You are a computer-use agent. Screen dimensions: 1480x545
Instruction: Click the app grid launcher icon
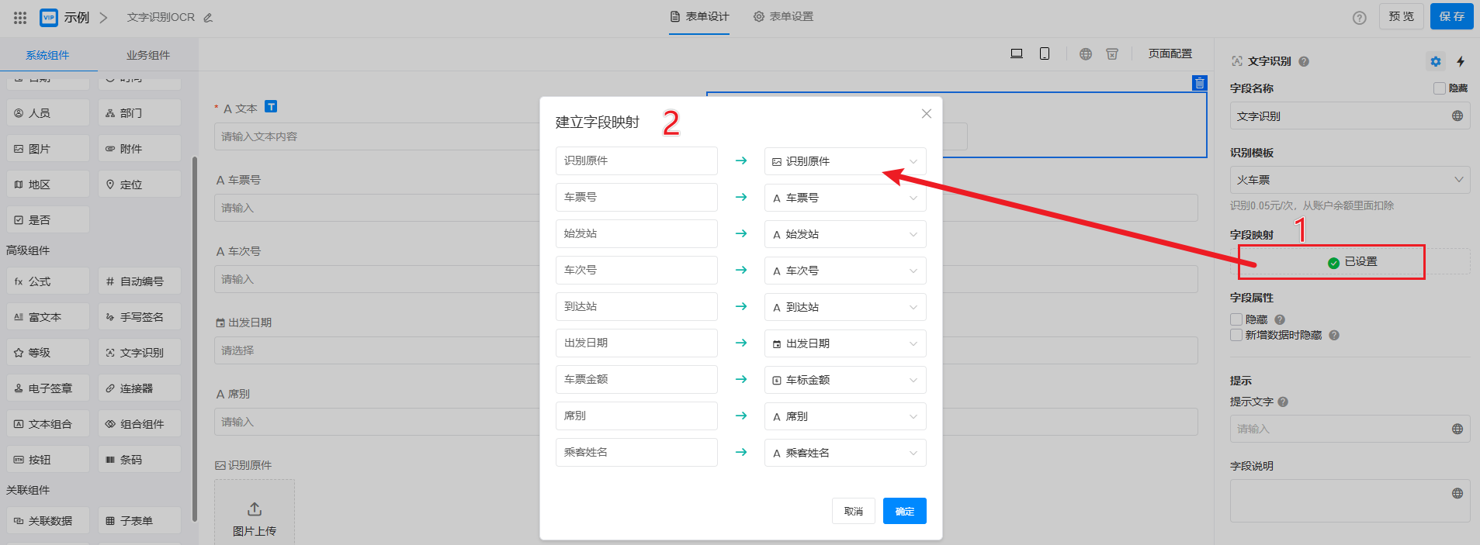20,17
